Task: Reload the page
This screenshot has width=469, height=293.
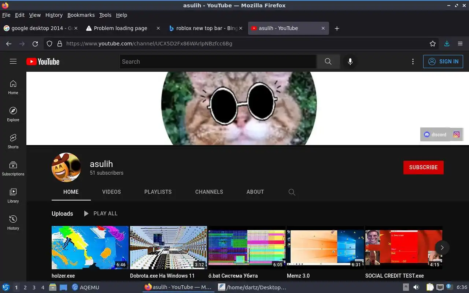Action: 35,44
